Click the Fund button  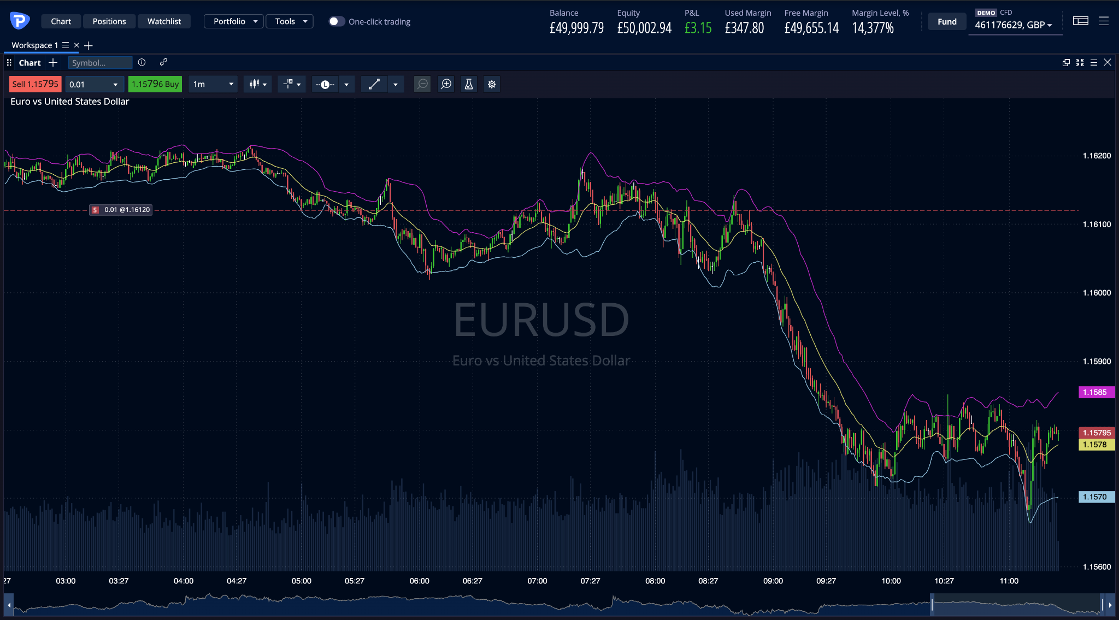(x=947, y=22)
